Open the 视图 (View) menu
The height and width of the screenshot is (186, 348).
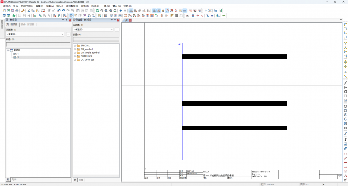coord(50,6)
